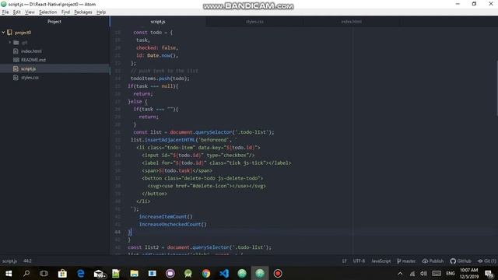Click the Project panel header tab

(x=54, y=22)
